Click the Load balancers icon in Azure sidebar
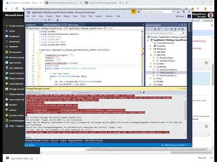 tap(7, 84)
